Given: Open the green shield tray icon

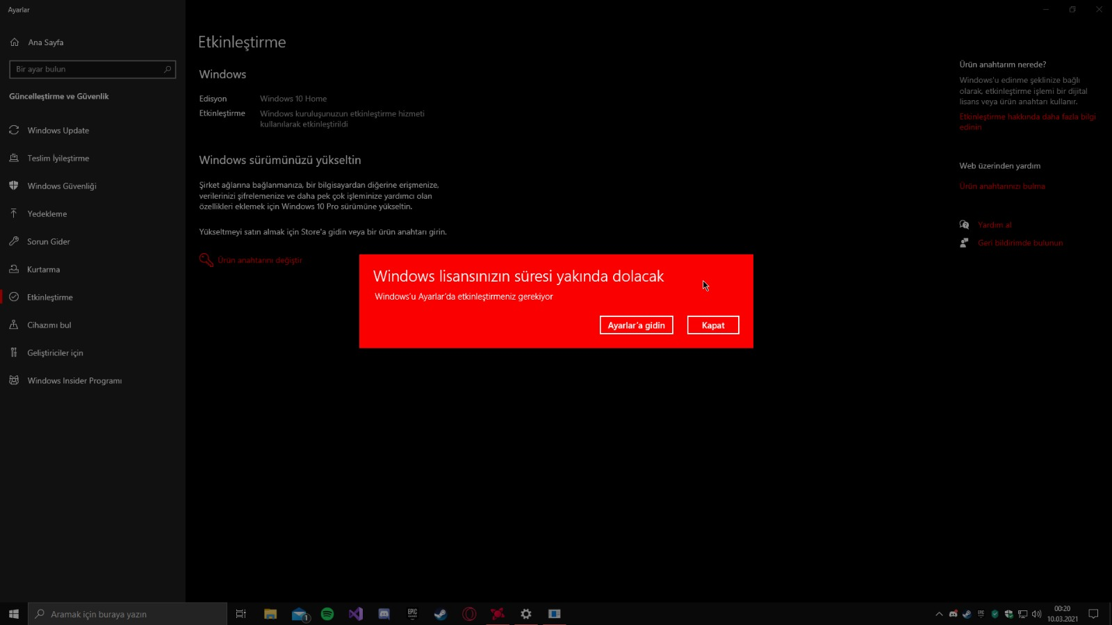Looking at the screenshot, I should pos(995,614).
